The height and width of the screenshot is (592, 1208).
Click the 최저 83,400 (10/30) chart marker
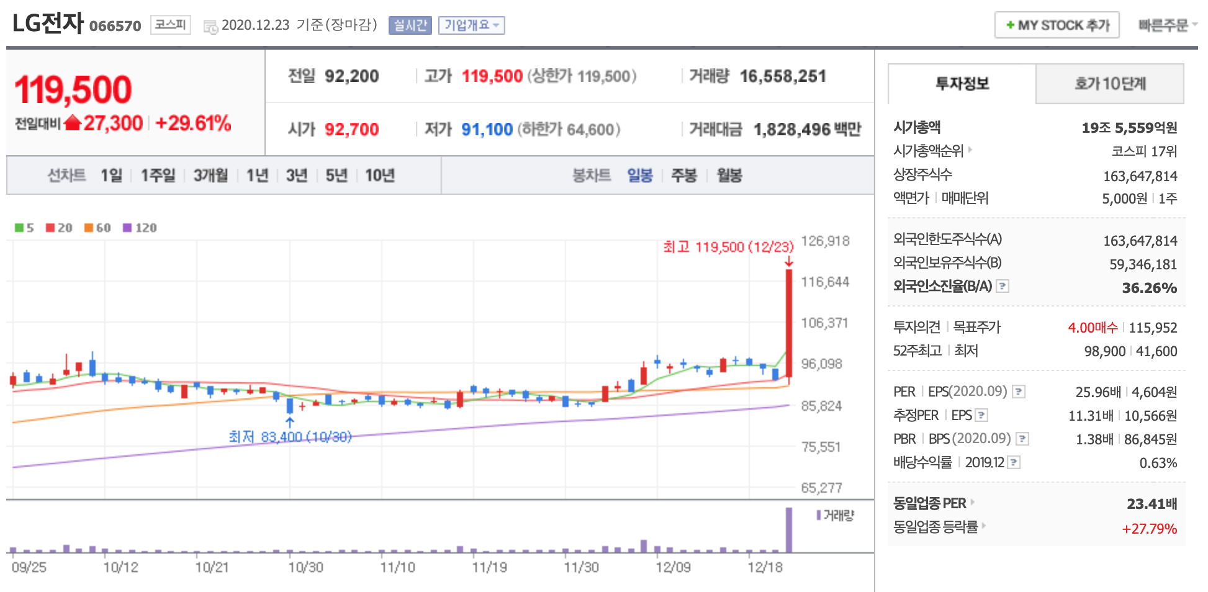point(290,437)
